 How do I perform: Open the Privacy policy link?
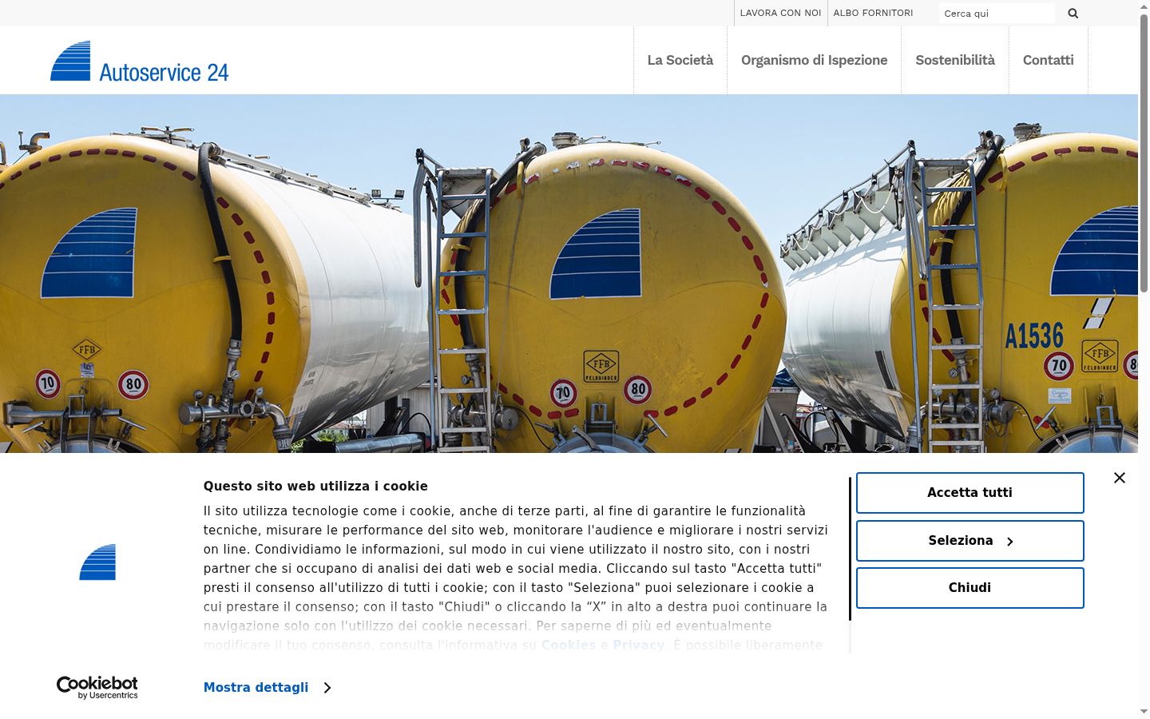pos(638,645)
